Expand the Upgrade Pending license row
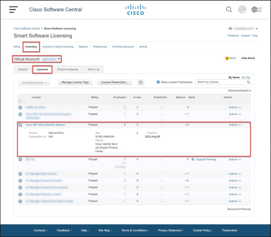Image resolution: width=271 pixels, height=237 pixels. 20,160
